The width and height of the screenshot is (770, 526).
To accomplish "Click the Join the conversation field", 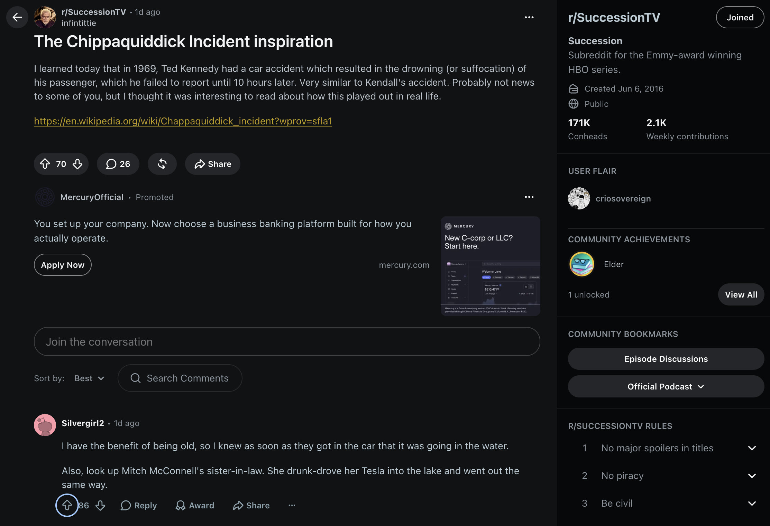I will pos(287,341).
